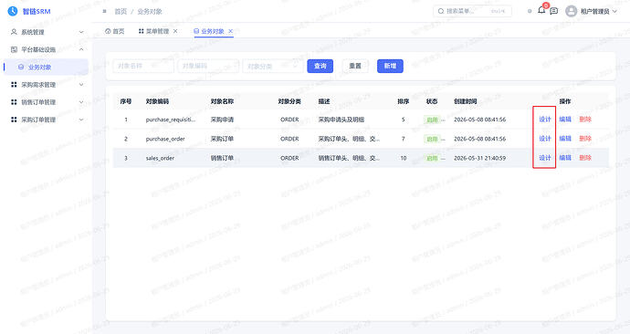
Task: Focus the 对象名称 filter field
Action: pyautogui.click(x=143, y=66)
